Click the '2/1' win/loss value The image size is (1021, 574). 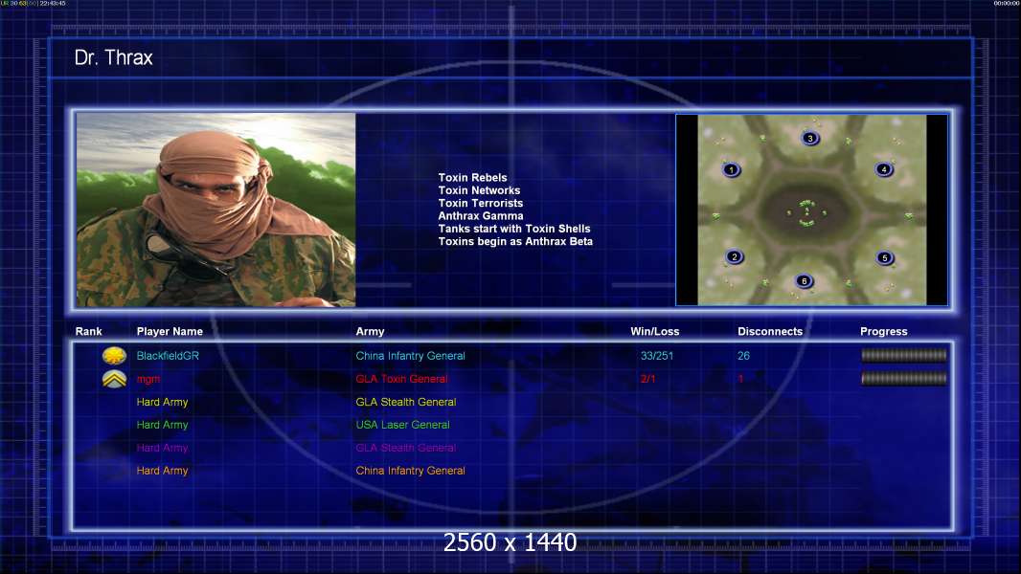coord(647,379)
